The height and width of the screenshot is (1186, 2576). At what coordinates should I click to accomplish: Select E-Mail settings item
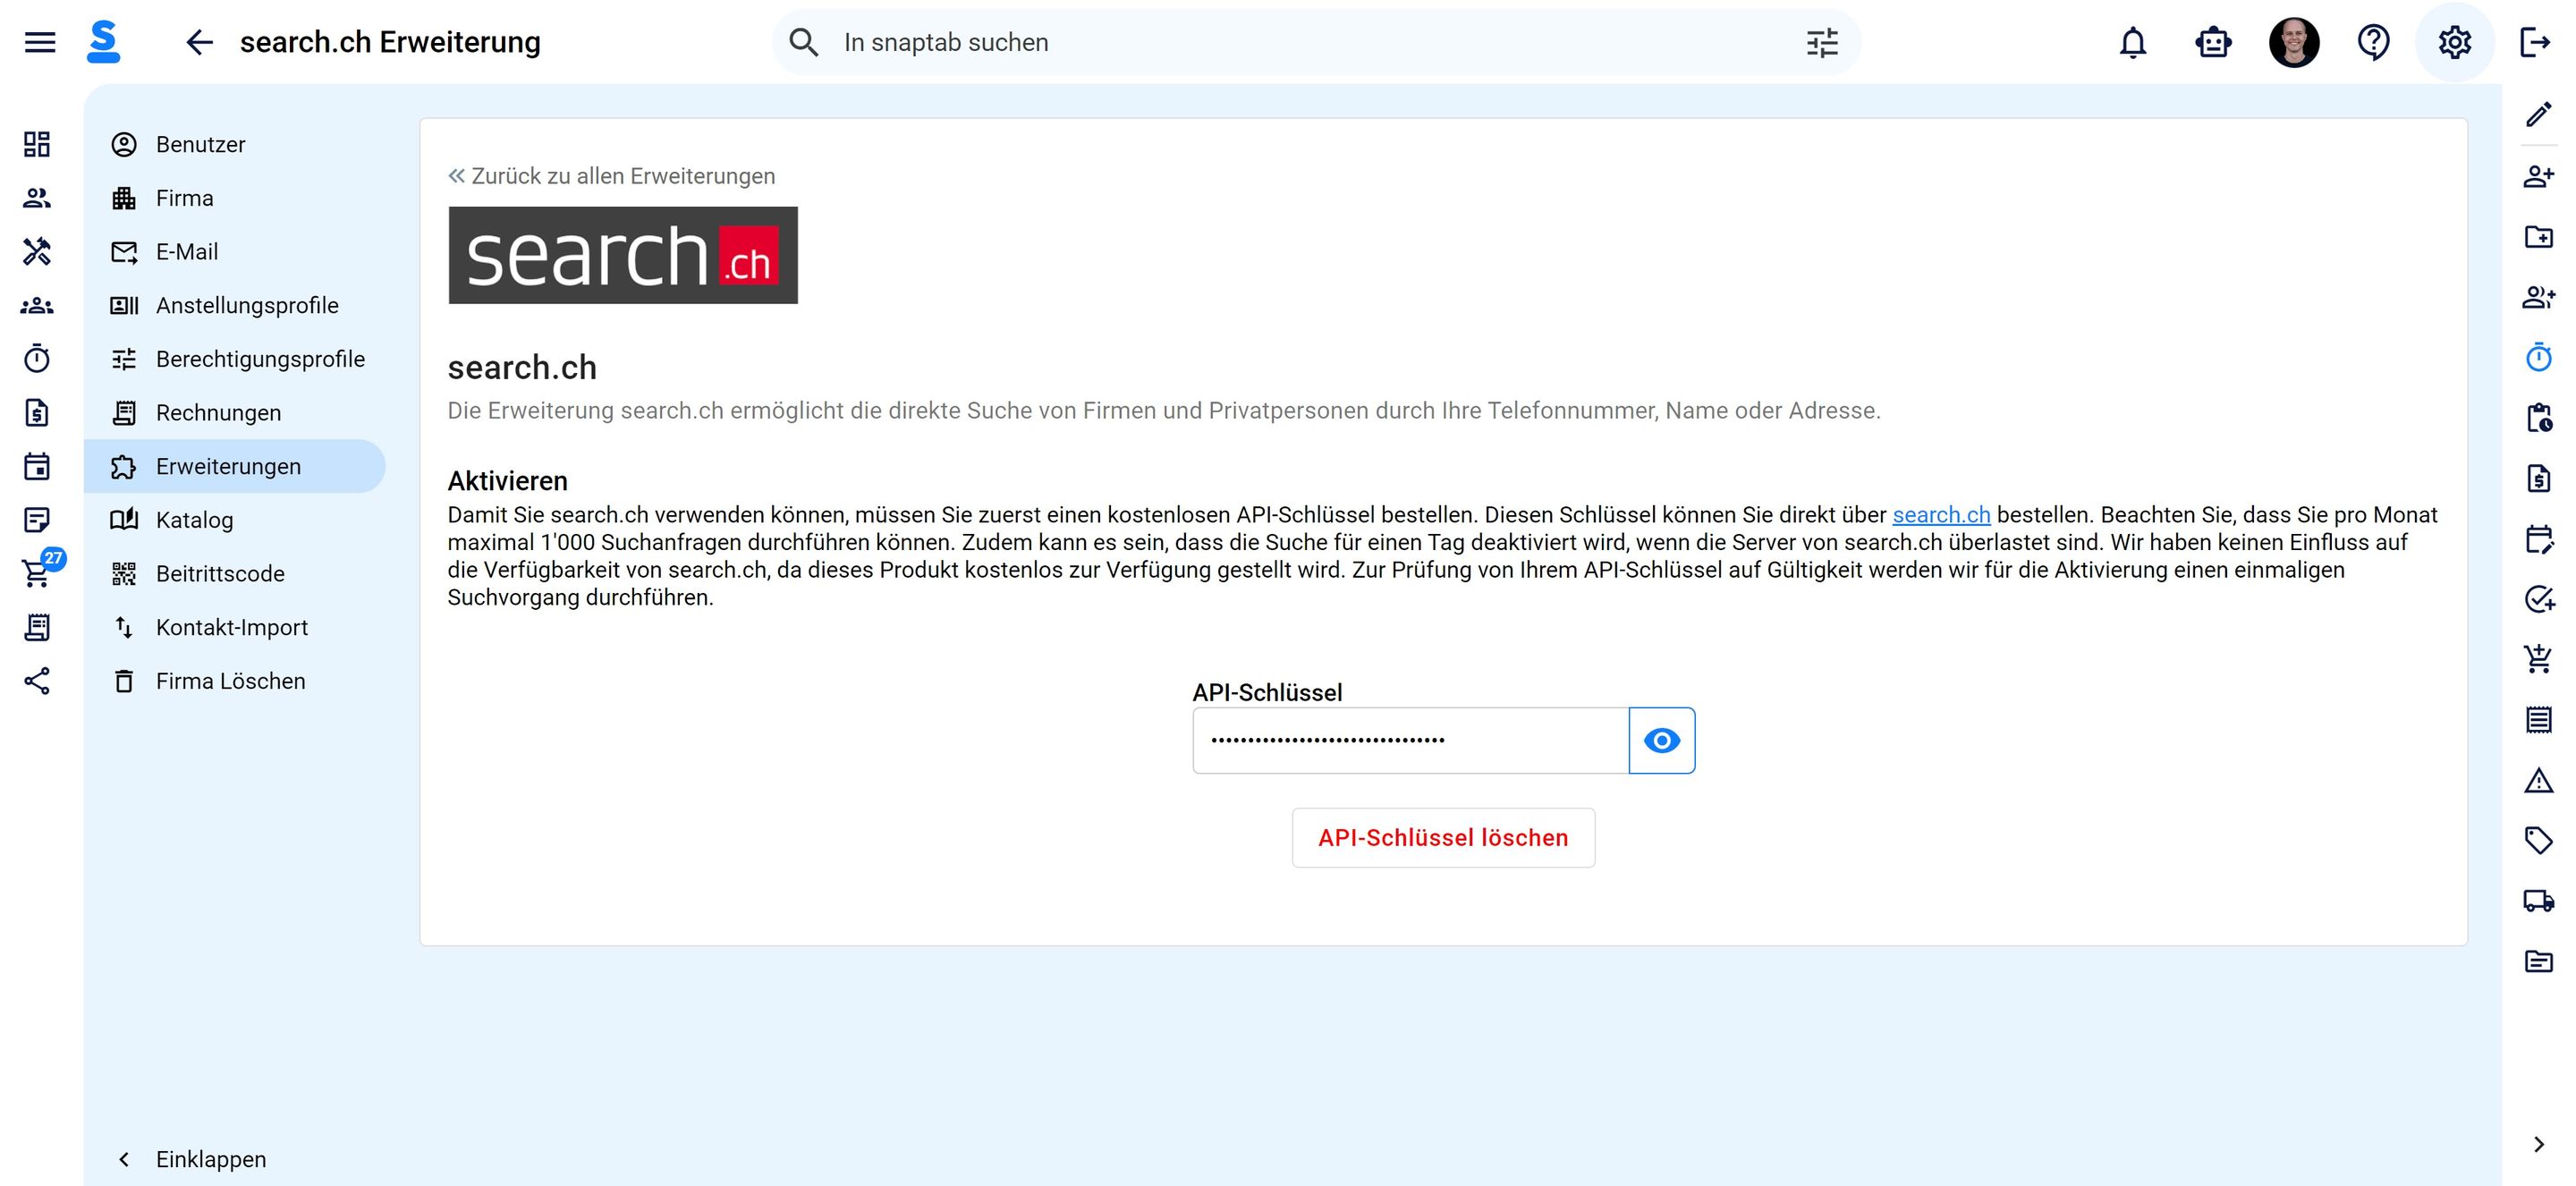click(234, 251)
